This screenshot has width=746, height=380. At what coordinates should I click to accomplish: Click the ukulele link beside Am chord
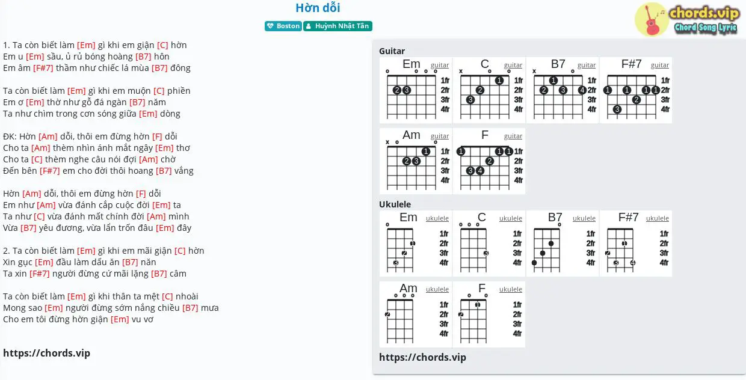point(437,289)
